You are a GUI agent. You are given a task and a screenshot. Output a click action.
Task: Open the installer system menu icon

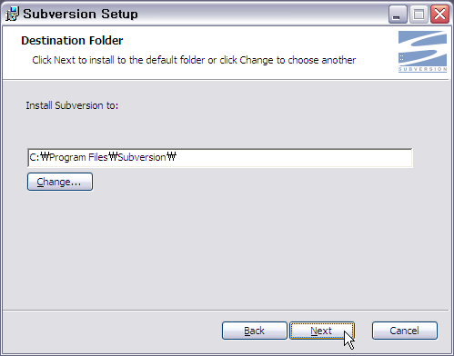pos(12,14)
